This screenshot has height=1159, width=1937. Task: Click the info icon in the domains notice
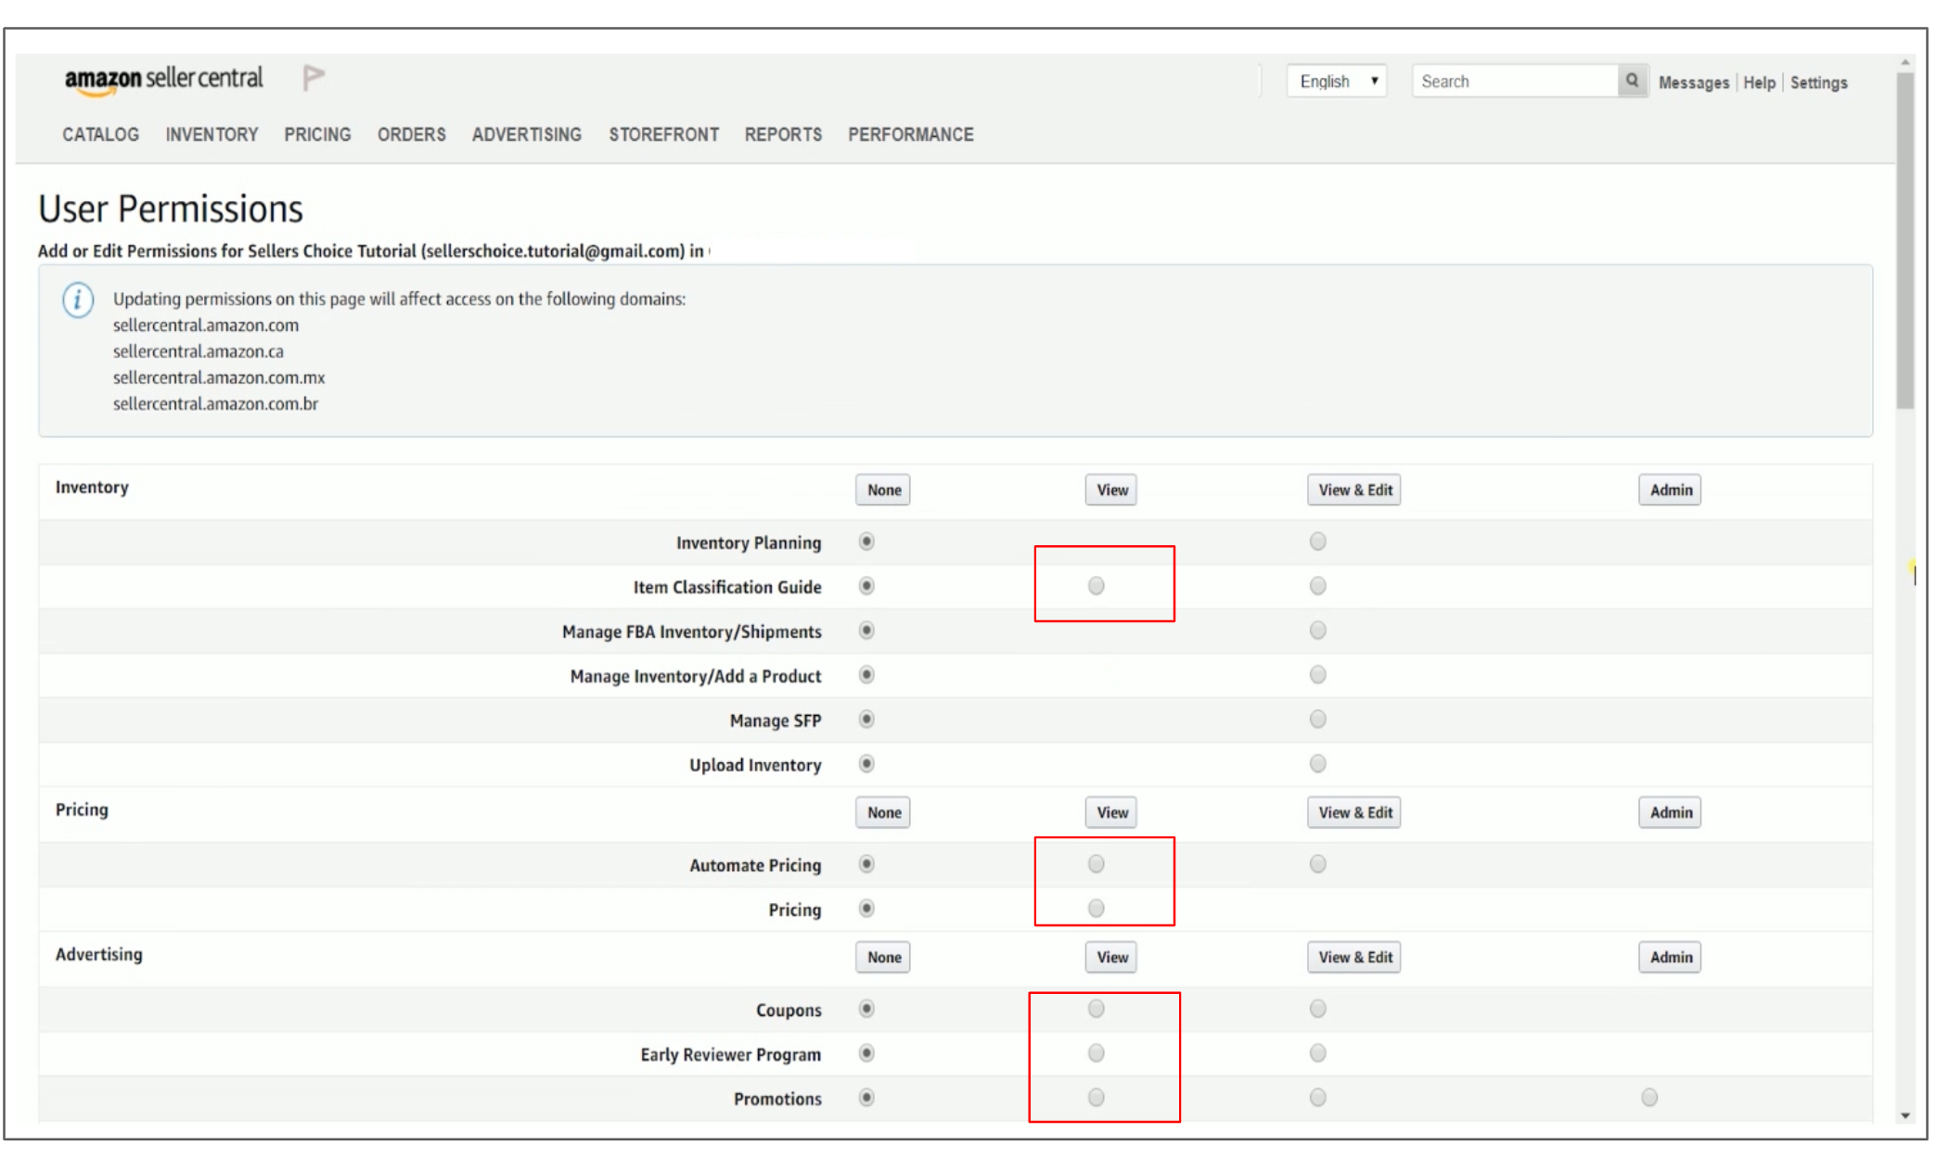pos(78,300)
